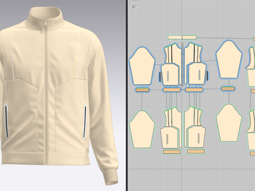This screenshot has width=255, height=191.
Task: Click the ribbed sleeve cuff on the 3D jacket
Action: (x=111, y=178)
